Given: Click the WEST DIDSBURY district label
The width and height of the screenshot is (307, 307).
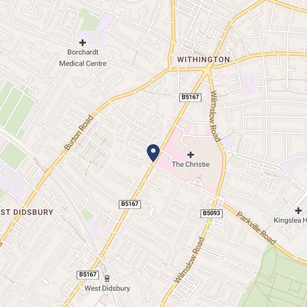Looking at the screenshot, I should 27,212.
